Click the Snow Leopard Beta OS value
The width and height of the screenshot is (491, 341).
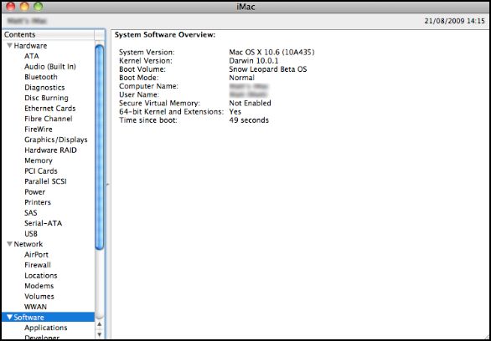coord(268,69)
